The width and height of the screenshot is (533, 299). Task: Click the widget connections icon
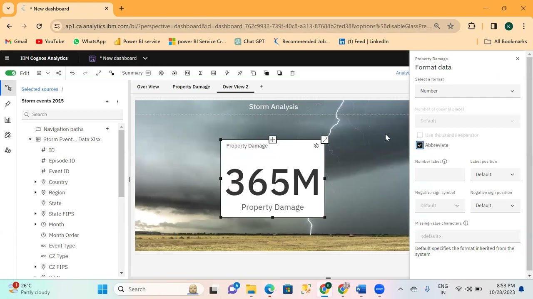tap(112, 73)
